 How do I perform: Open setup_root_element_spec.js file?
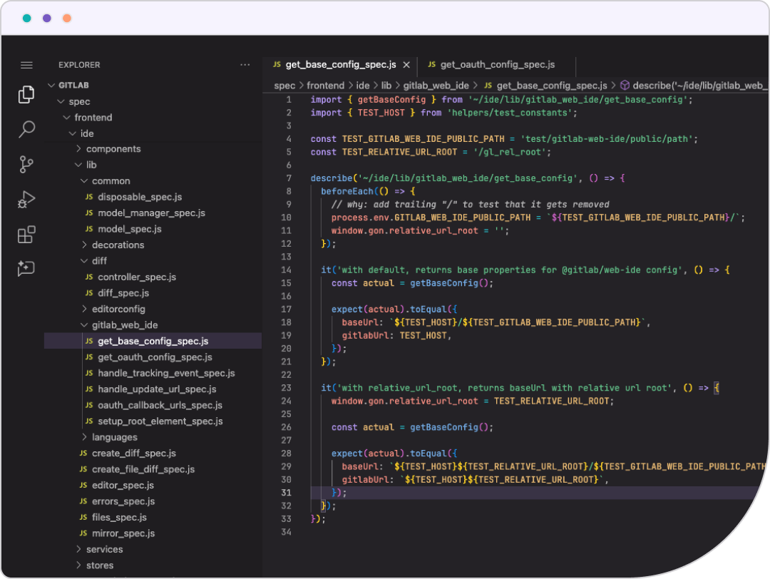point(160,421)
